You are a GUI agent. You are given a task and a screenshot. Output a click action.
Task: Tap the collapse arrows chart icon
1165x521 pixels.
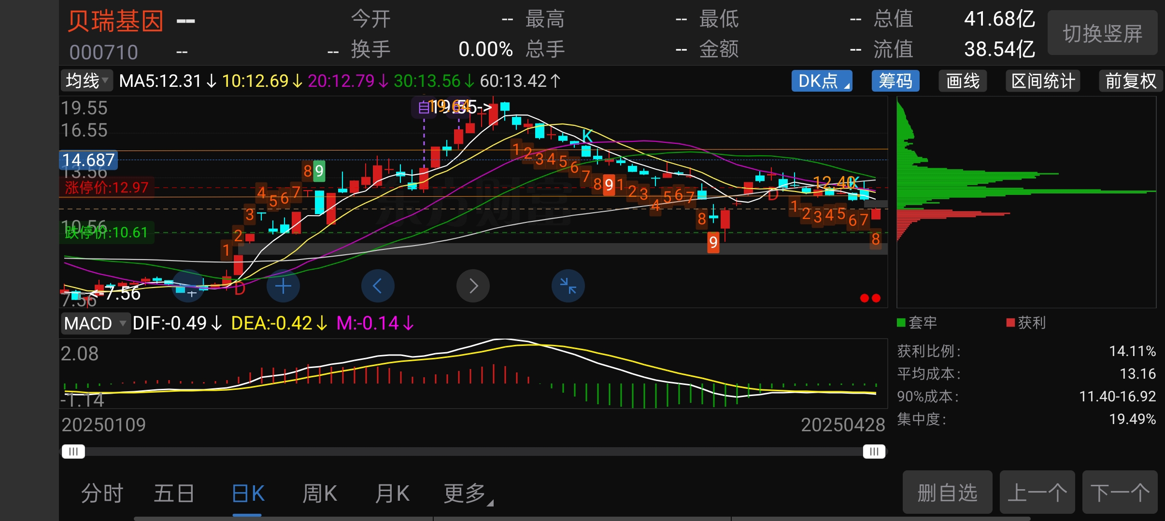tap(568, 287)
